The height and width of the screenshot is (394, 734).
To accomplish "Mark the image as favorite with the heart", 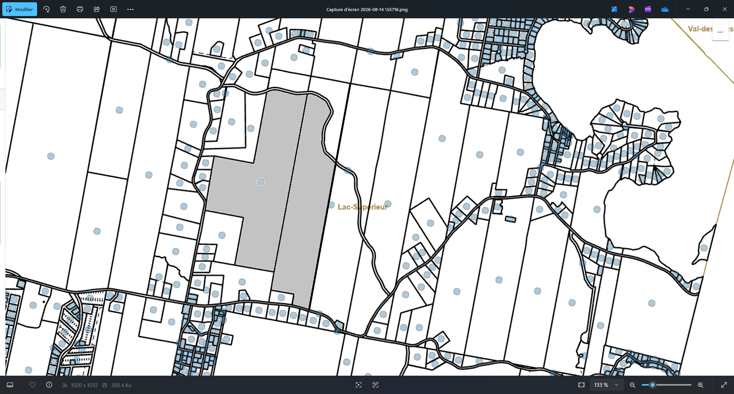I will [x=32, y=385].
